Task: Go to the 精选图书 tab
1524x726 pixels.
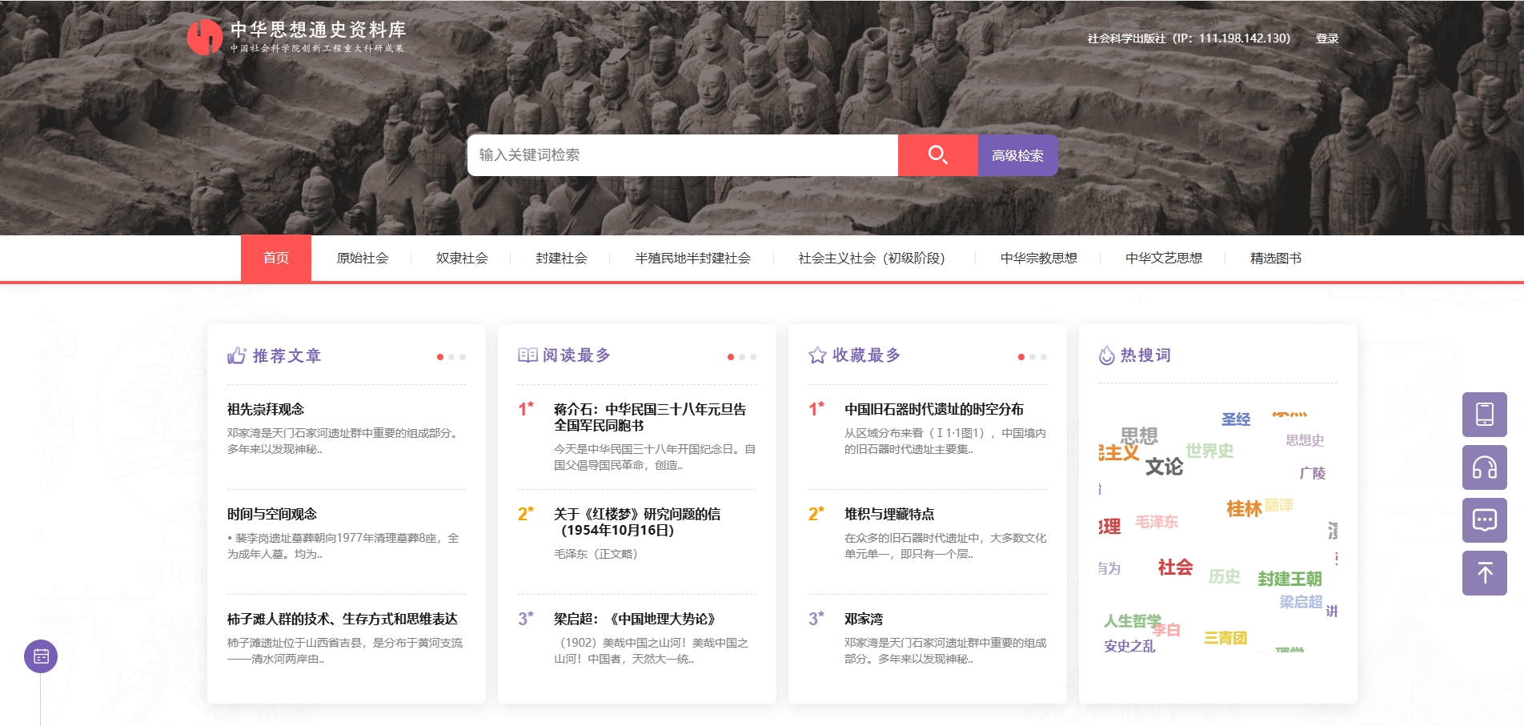Action: pyautogui.click(x=1275, y=259)
